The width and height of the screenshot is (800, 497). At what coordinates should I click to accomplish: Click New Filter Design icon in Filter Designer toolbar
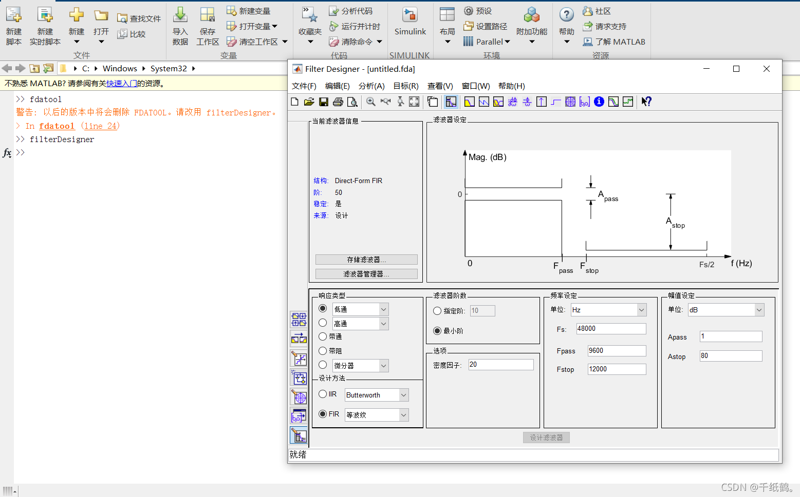point(294,102)
